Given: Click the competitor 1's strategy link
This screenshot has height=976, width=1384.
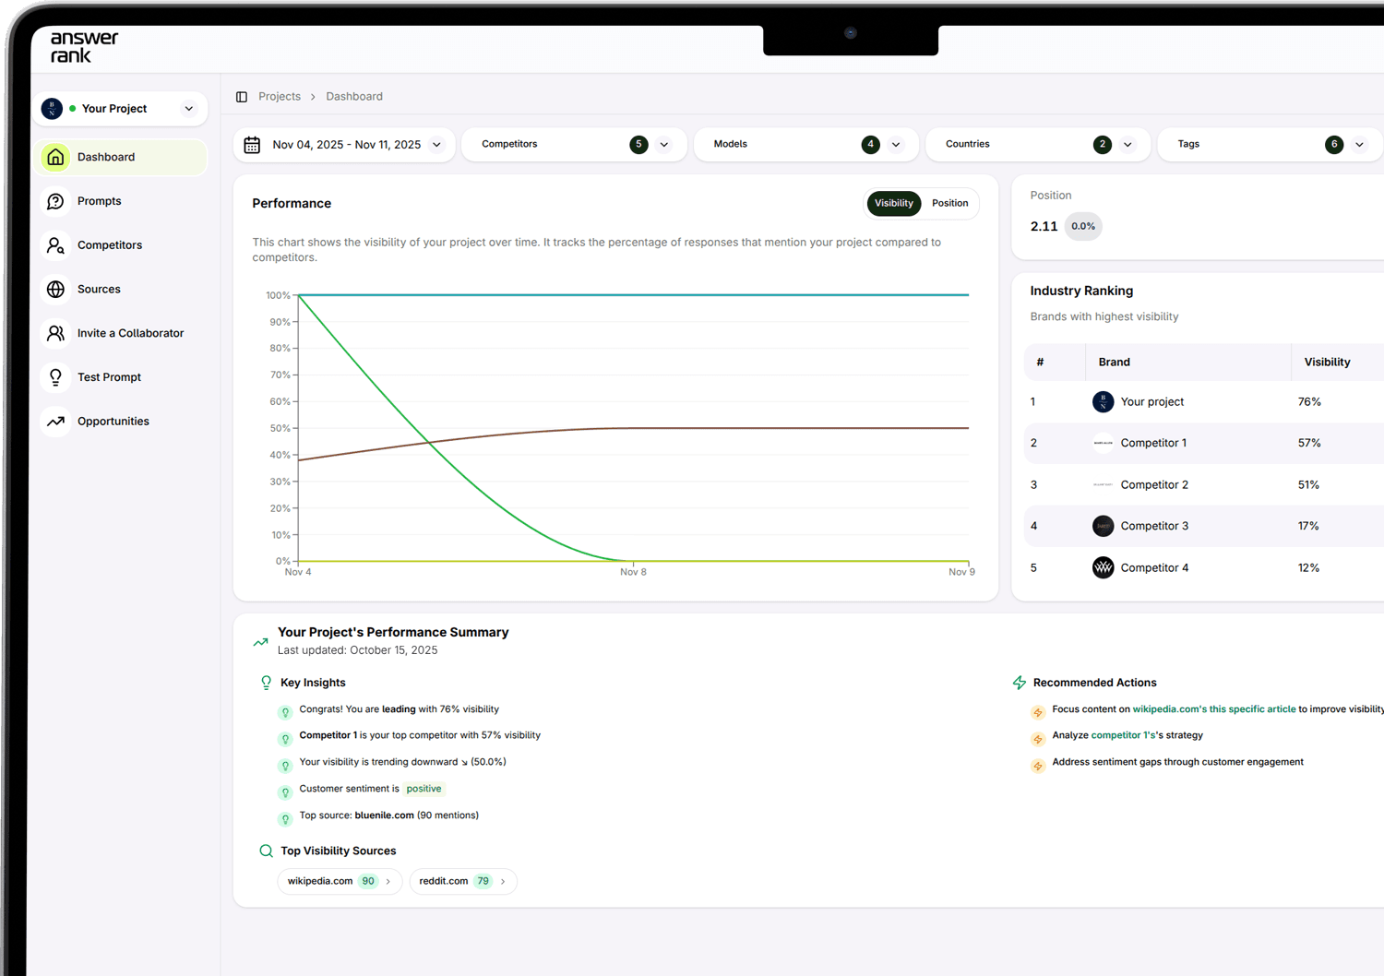Looking at the screenshot, I should [1124, 735].
